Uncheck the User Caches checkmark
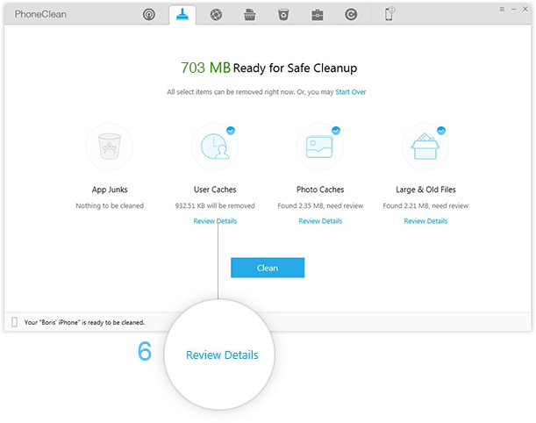The image size is (536, 423). [231, 129]
